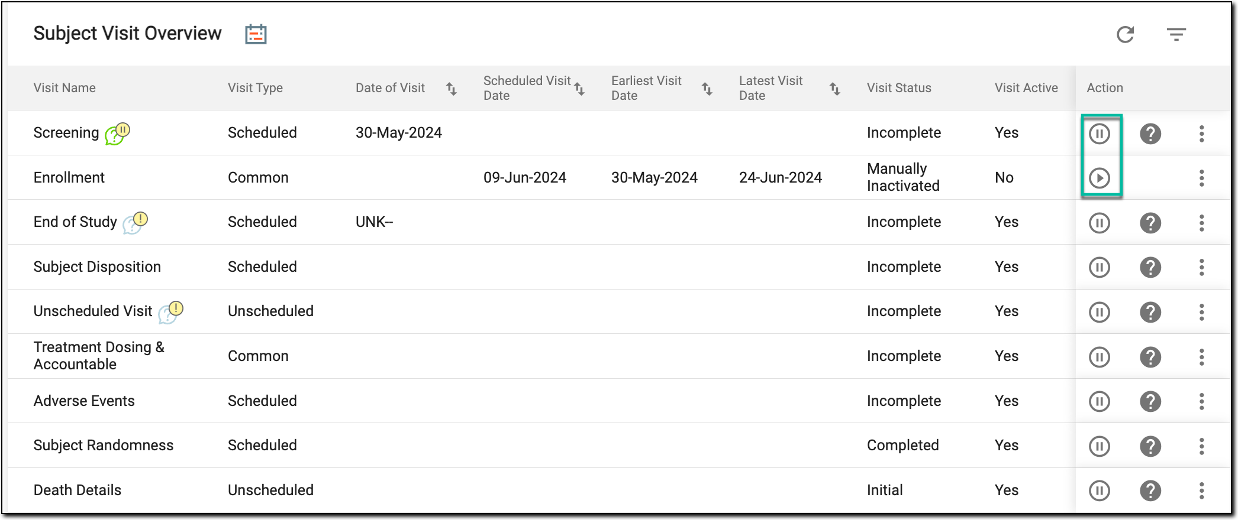1238x520 pixels.
Task: Open the Subject Randomness visit name
Action: (x=104, y=445)
